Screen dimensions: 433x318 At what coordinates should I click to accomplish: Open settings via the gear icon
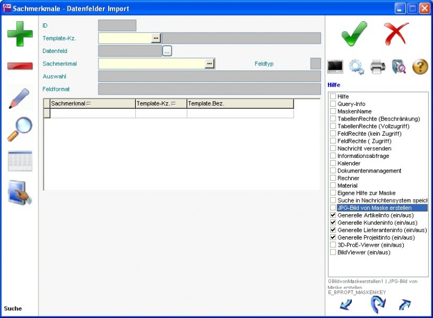click(356, 67)
